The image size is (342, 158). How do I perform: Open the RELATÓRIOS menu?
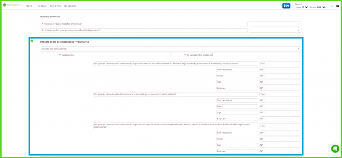[70, 6]
